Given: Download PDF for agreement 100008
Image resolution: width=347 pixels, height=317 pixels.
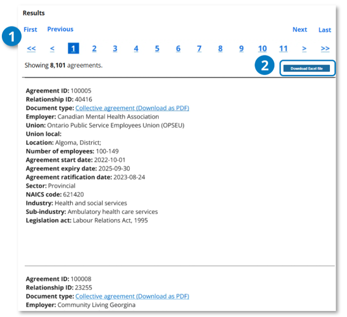Looking at the screenshot, I should pos(132,296).
